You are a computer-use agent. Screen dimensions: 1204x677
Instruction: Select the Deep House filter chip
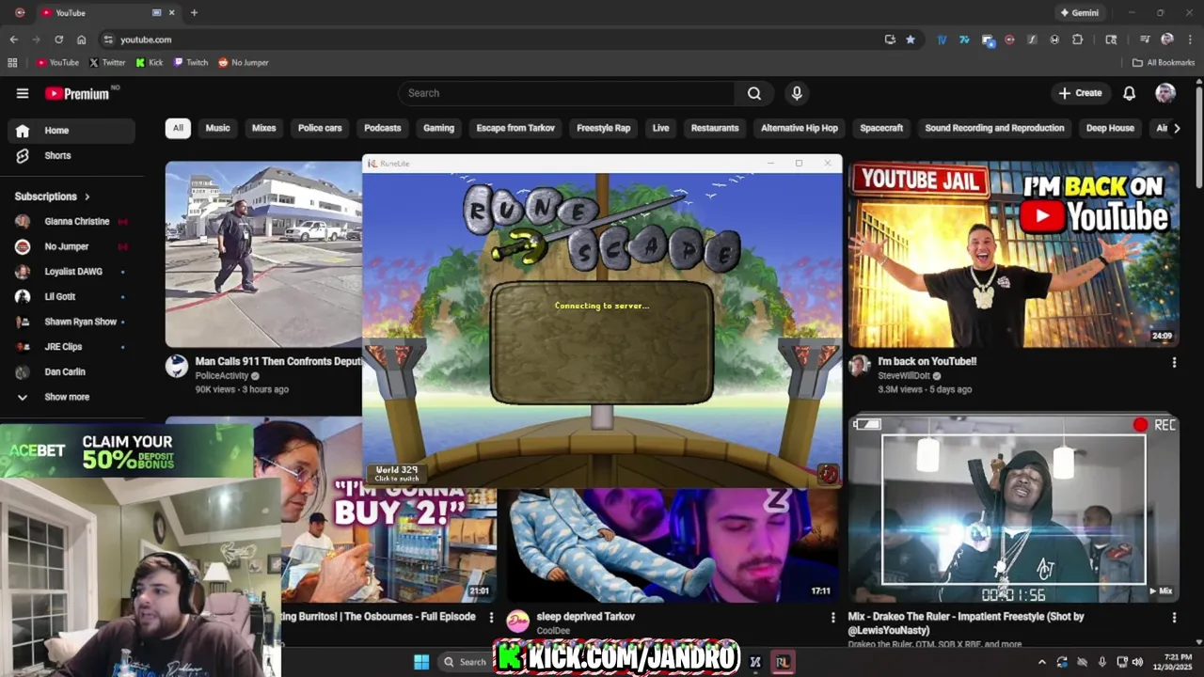click(1110, 128)
